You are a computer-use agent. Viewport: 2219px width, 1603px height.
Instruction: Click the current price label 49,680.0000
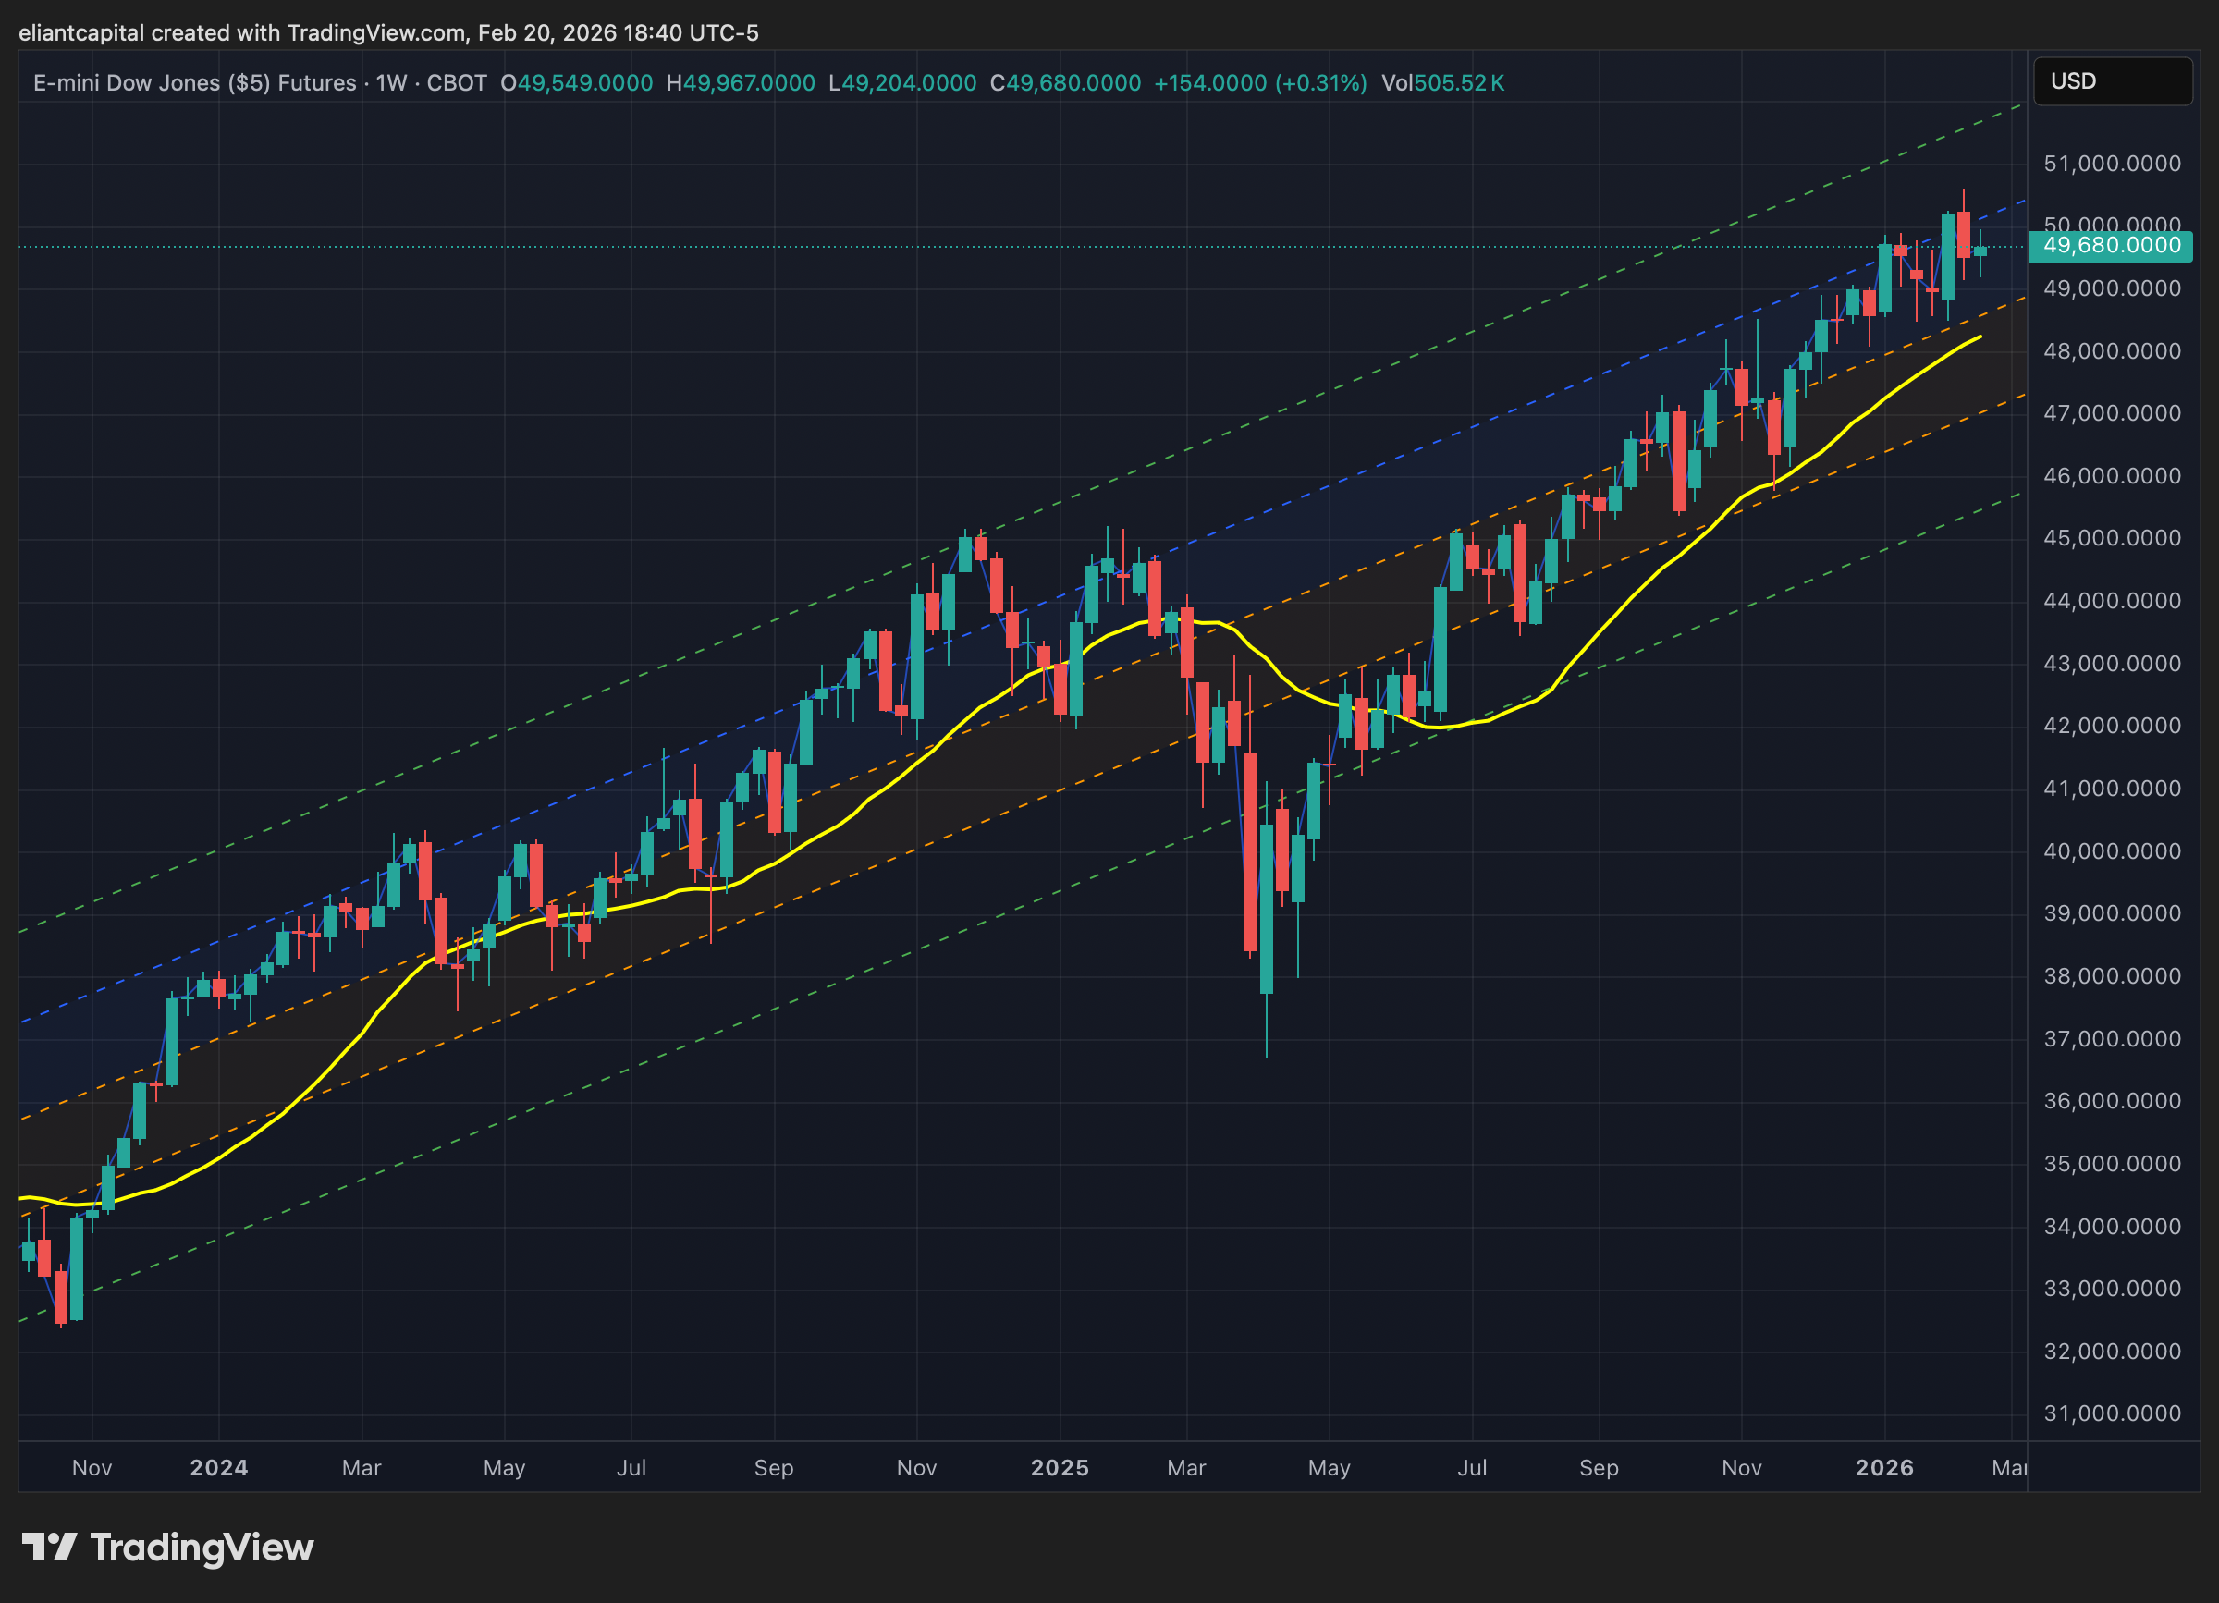pos(2112,246)
